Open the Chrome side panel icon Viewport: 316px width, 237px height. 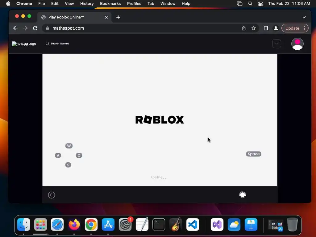coord(266,28)
